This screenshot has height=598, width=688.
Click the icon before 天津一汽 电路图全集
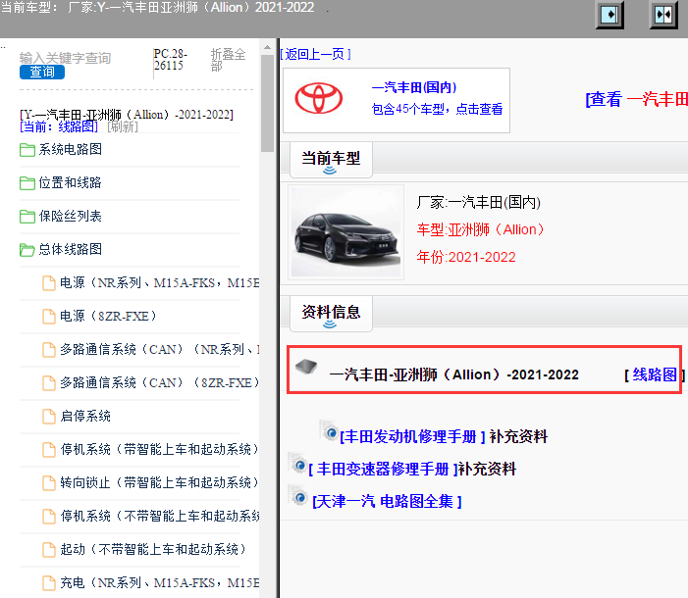[298, 495]
